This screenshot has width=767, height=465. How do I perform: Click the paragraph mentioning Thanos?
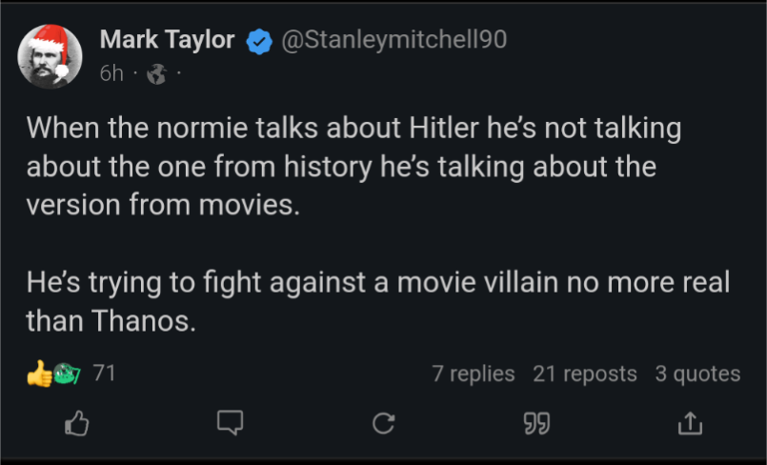377,301
